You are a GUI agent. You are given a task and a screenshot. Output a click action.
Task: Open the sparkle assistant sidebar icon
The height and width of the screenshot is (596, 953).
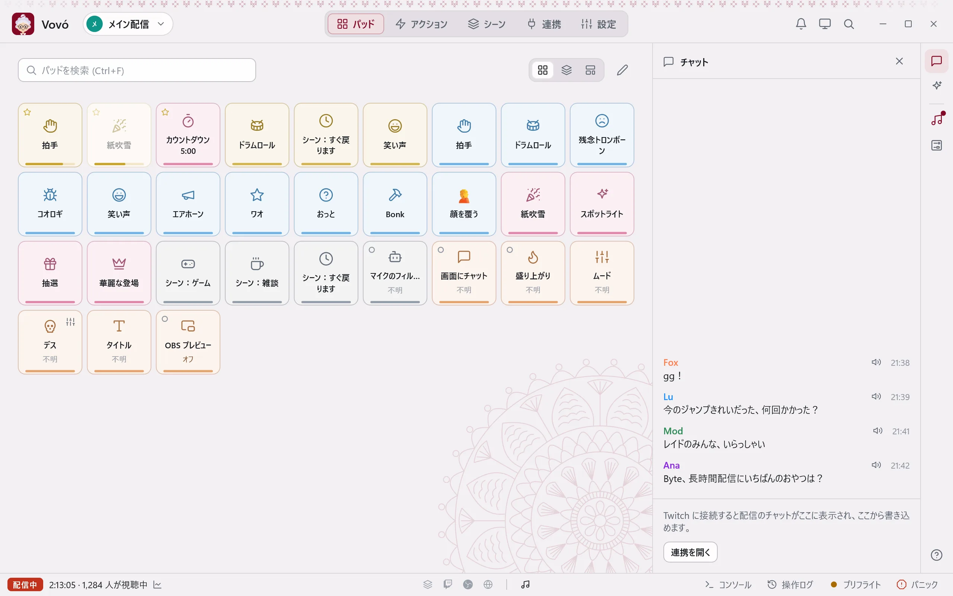click(937, 86)
